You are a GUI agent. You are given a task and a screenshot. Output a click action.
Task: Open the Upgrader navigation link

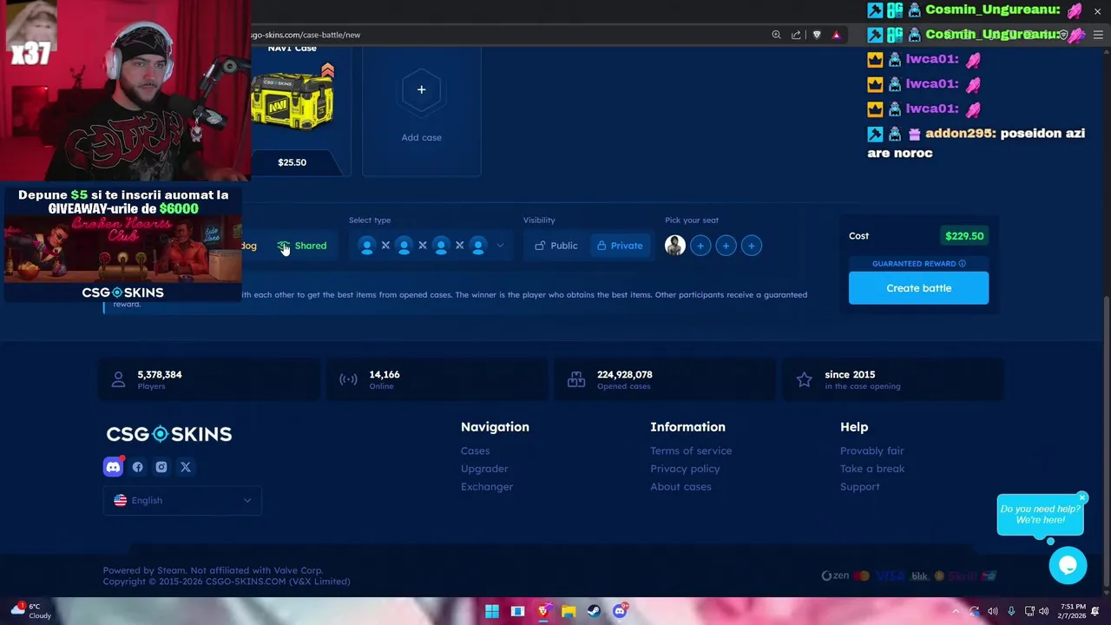[x=484, y=469]
